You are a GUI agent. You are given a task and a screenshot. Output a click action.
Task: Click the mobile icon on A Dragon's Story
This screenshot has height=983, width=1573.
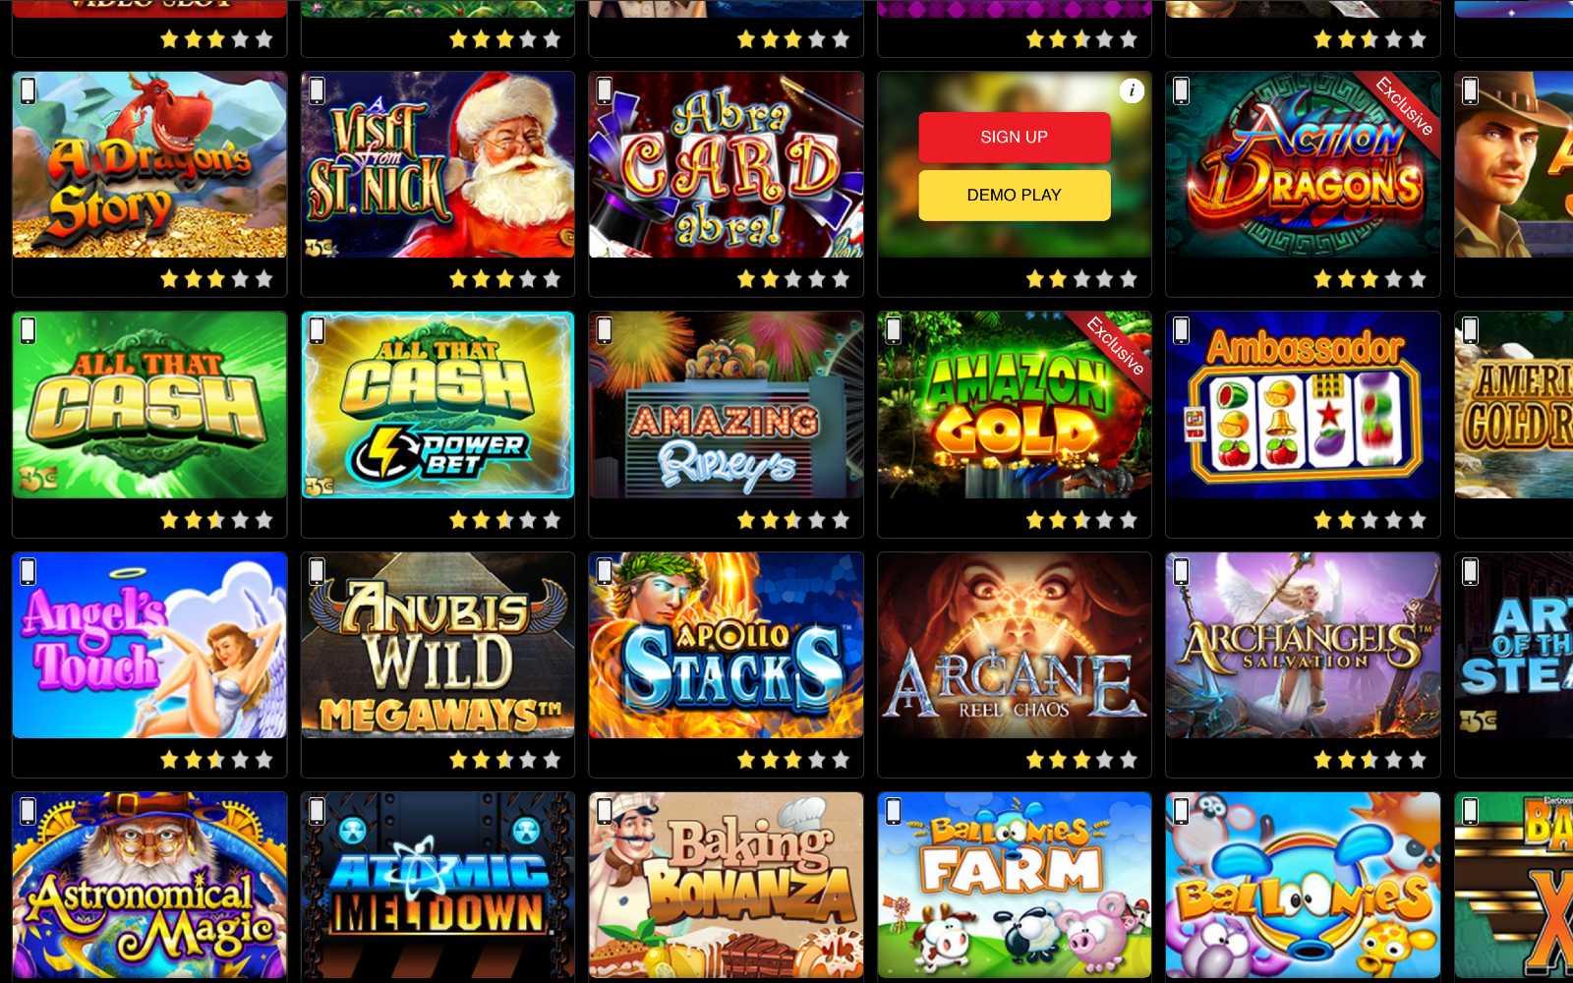point(28,90)
